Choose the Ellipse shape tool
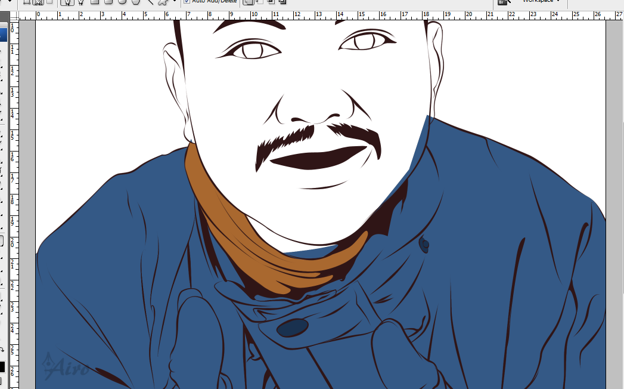The image size is (624, 389). pos(122,2)
